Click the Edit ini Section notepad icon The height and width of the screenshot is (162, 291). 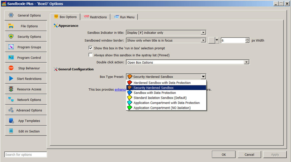11,131
